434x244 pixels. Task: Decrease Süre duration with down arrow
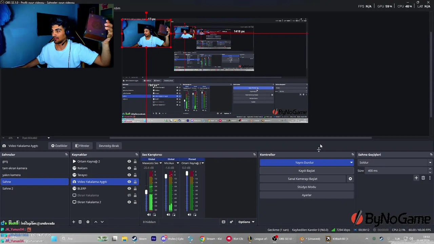(x=430, y=172)
